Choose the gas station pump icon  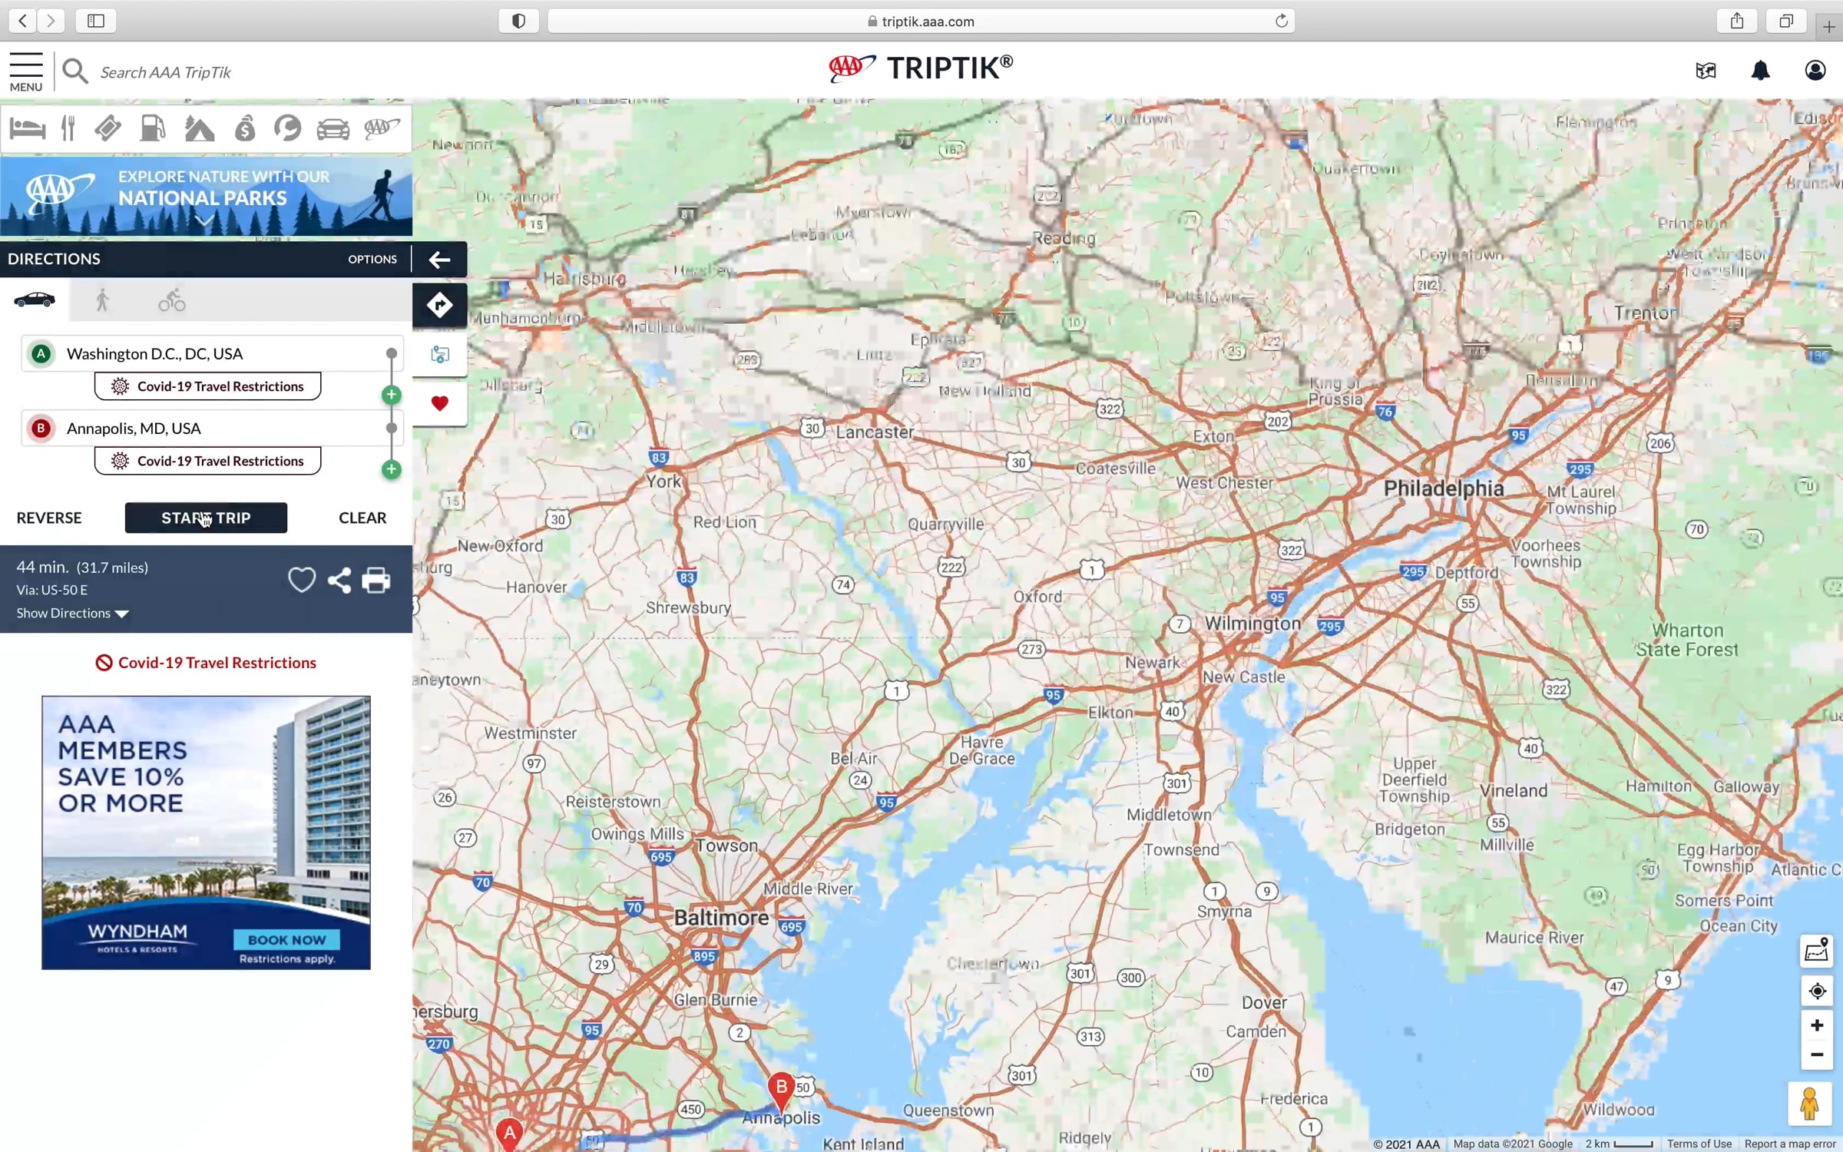tap(153, 128)
